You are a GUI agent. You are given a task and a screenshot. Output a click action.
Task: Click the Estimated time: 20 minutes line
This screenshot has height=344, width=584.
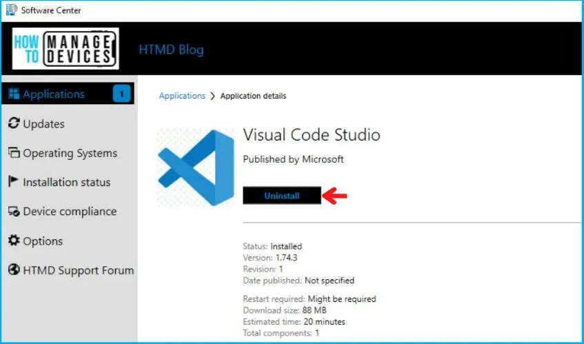[x=294, y=322]
